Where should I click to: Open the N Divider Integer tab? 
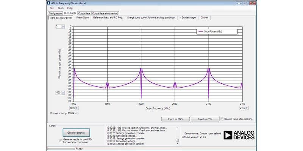pos(188,17)
